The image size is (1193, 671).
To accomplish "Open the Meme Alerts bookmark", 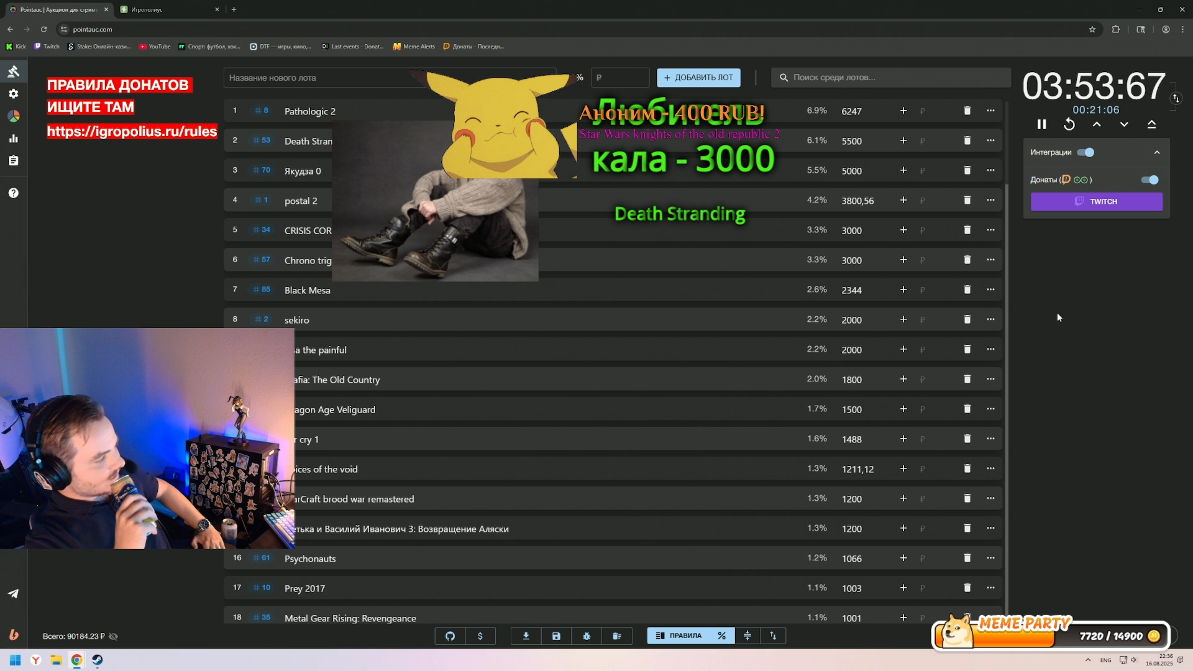I will click(x=414, y=47).
